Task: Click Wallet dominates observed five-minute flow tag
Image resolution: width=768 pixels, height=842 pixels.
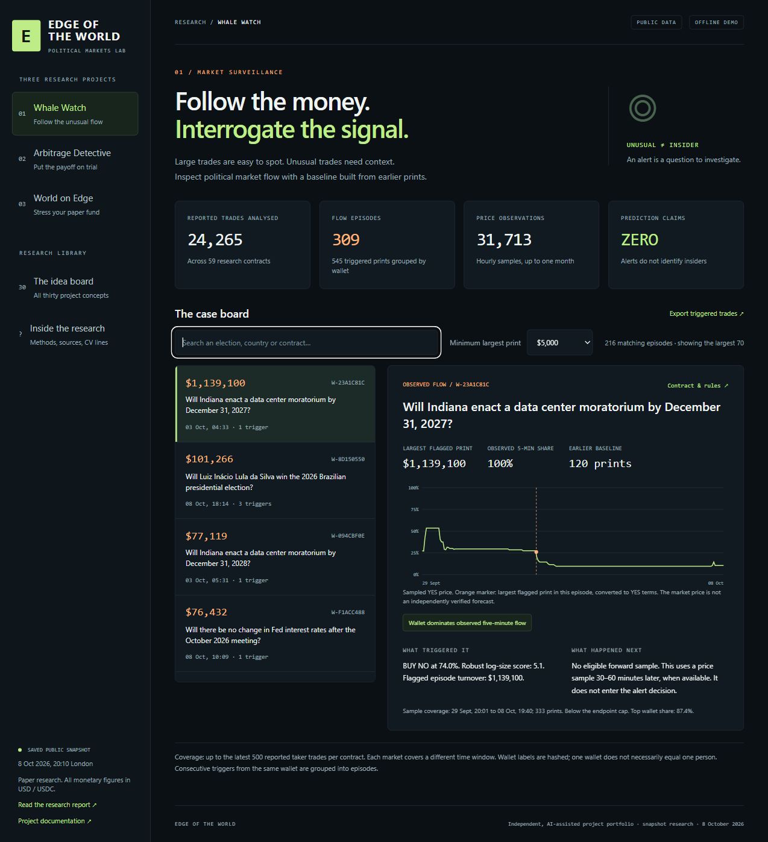Action: point(467,623)
